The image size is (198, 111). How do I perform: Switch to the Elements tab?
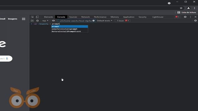49,17
